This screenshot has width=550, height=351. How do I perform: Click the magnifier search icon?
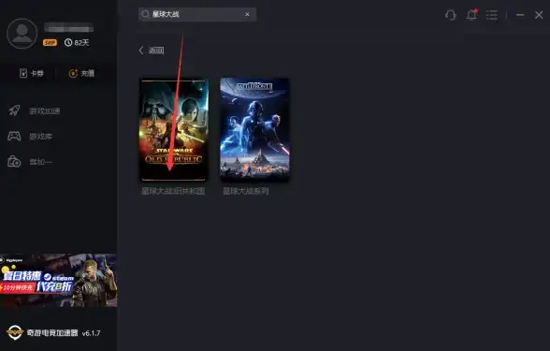(x=145, y=14)
